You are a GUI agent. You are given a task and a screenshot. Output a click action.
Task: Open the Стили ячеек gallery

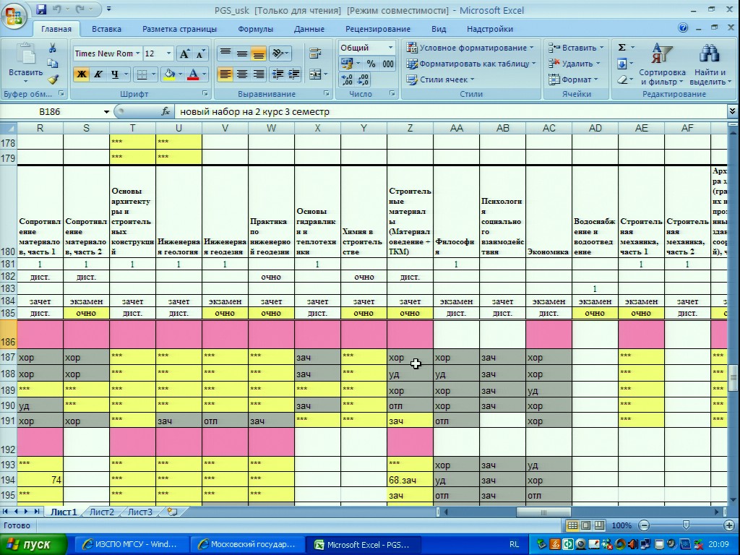tap(441, 79)
